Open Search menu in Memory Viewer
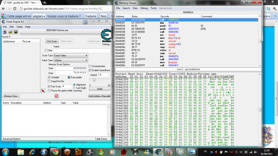Viewport: 278px width, 156px height. [x=126, y=8]
